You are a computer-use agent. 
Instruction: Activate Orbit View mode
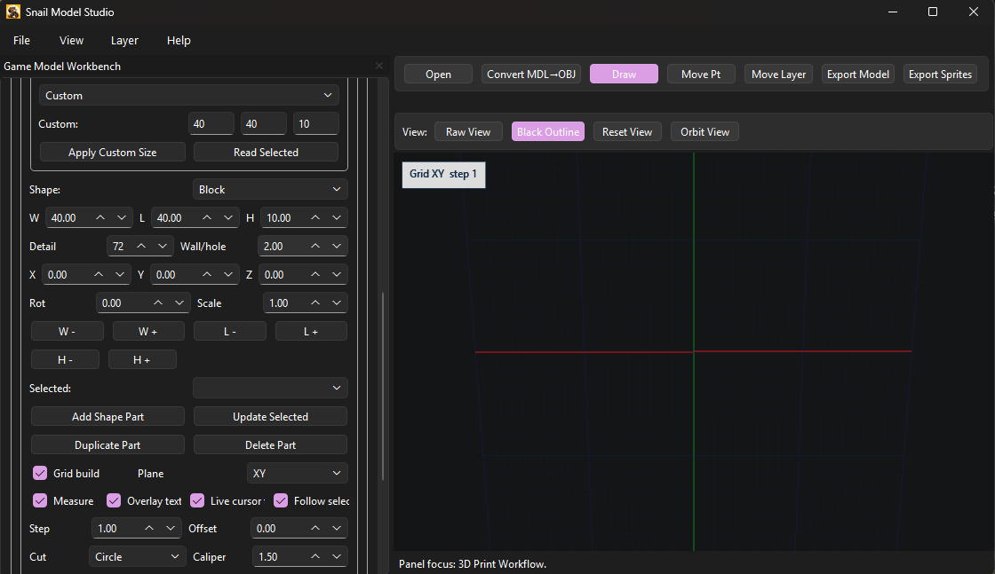[x=704, y=132]
